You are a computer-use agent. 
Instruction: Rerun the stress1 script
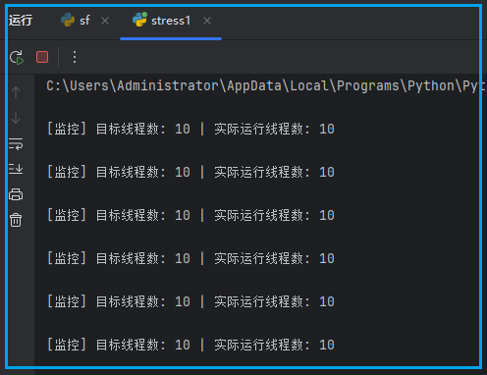pos(17,57)
